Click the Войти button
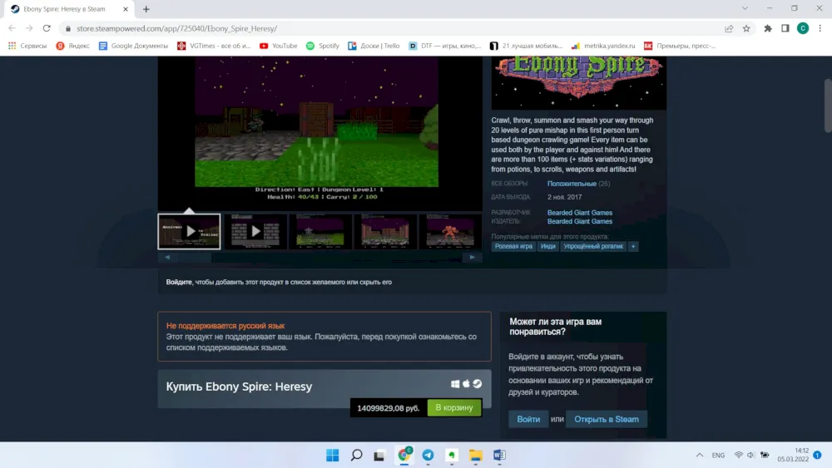 tap(528, 419)
